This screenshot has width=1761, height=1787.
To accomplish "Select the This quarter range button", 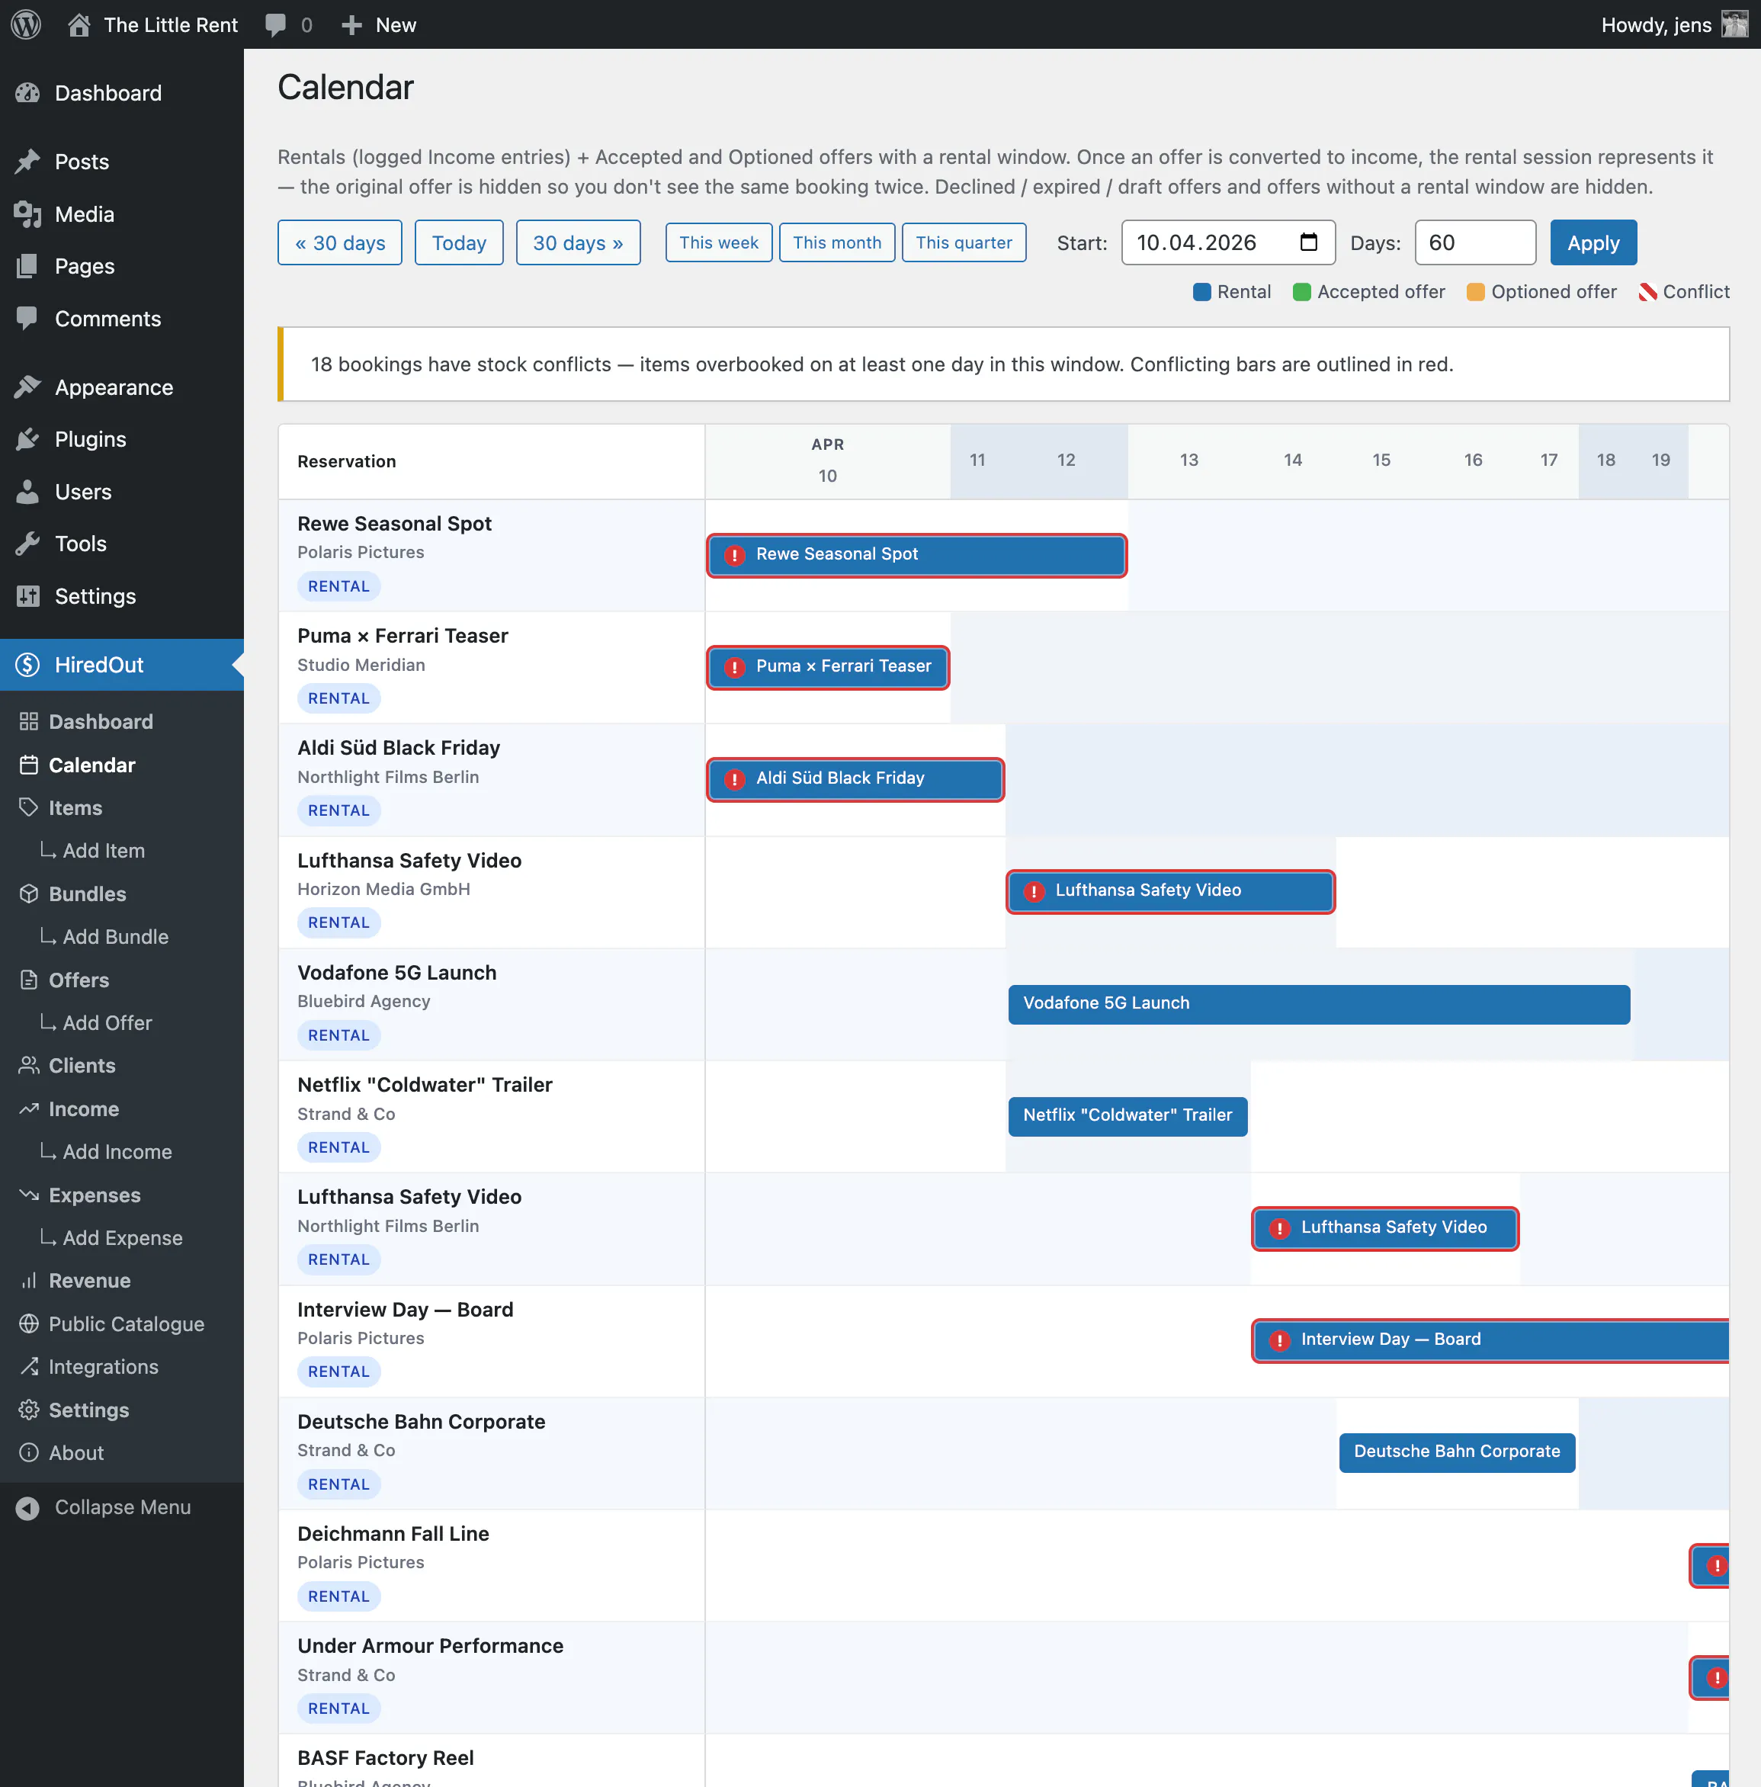I will point(964,242).
